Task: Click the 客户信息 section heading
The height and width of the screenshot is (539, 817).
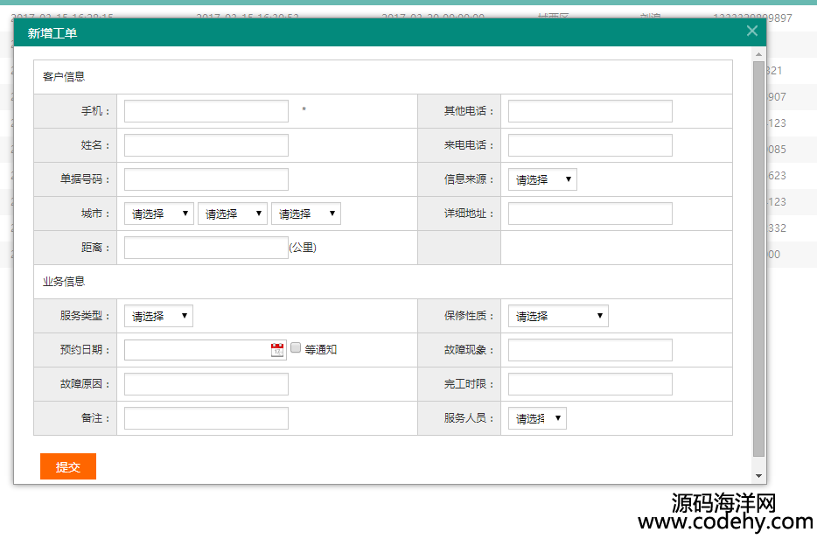Action: point(64,77)
